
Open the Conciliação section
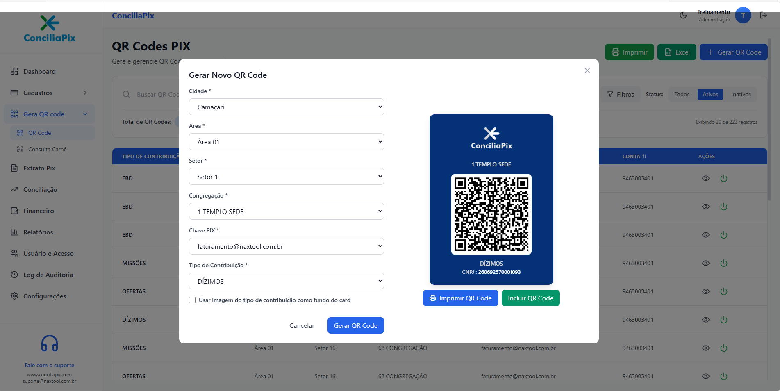click(x=39, y=189)
